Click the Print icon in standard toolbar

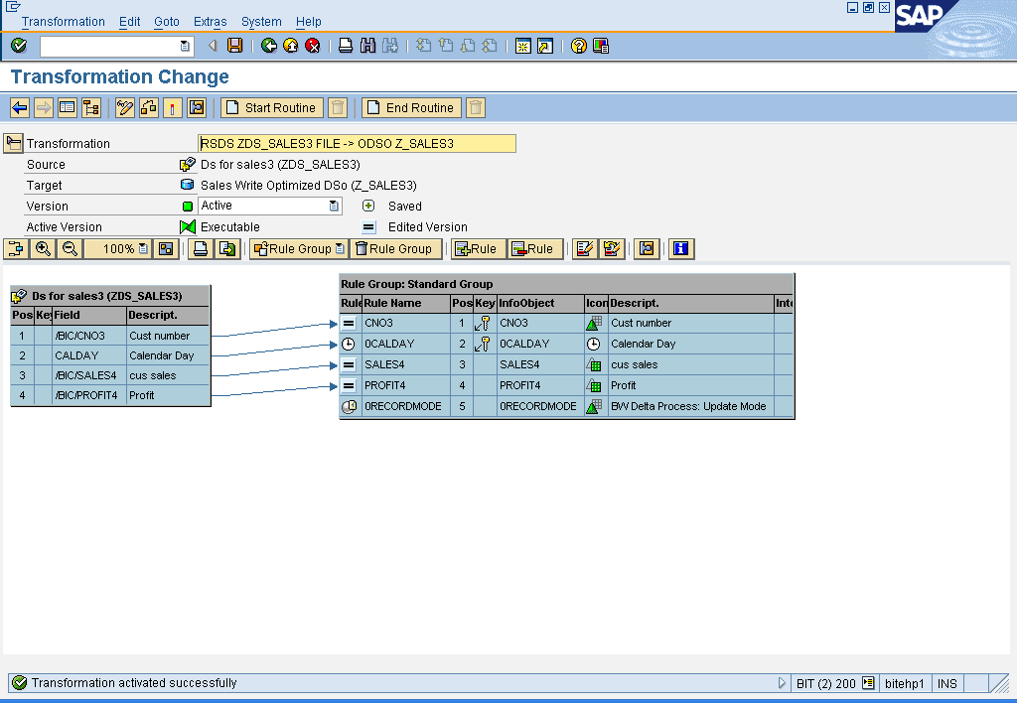346,46
